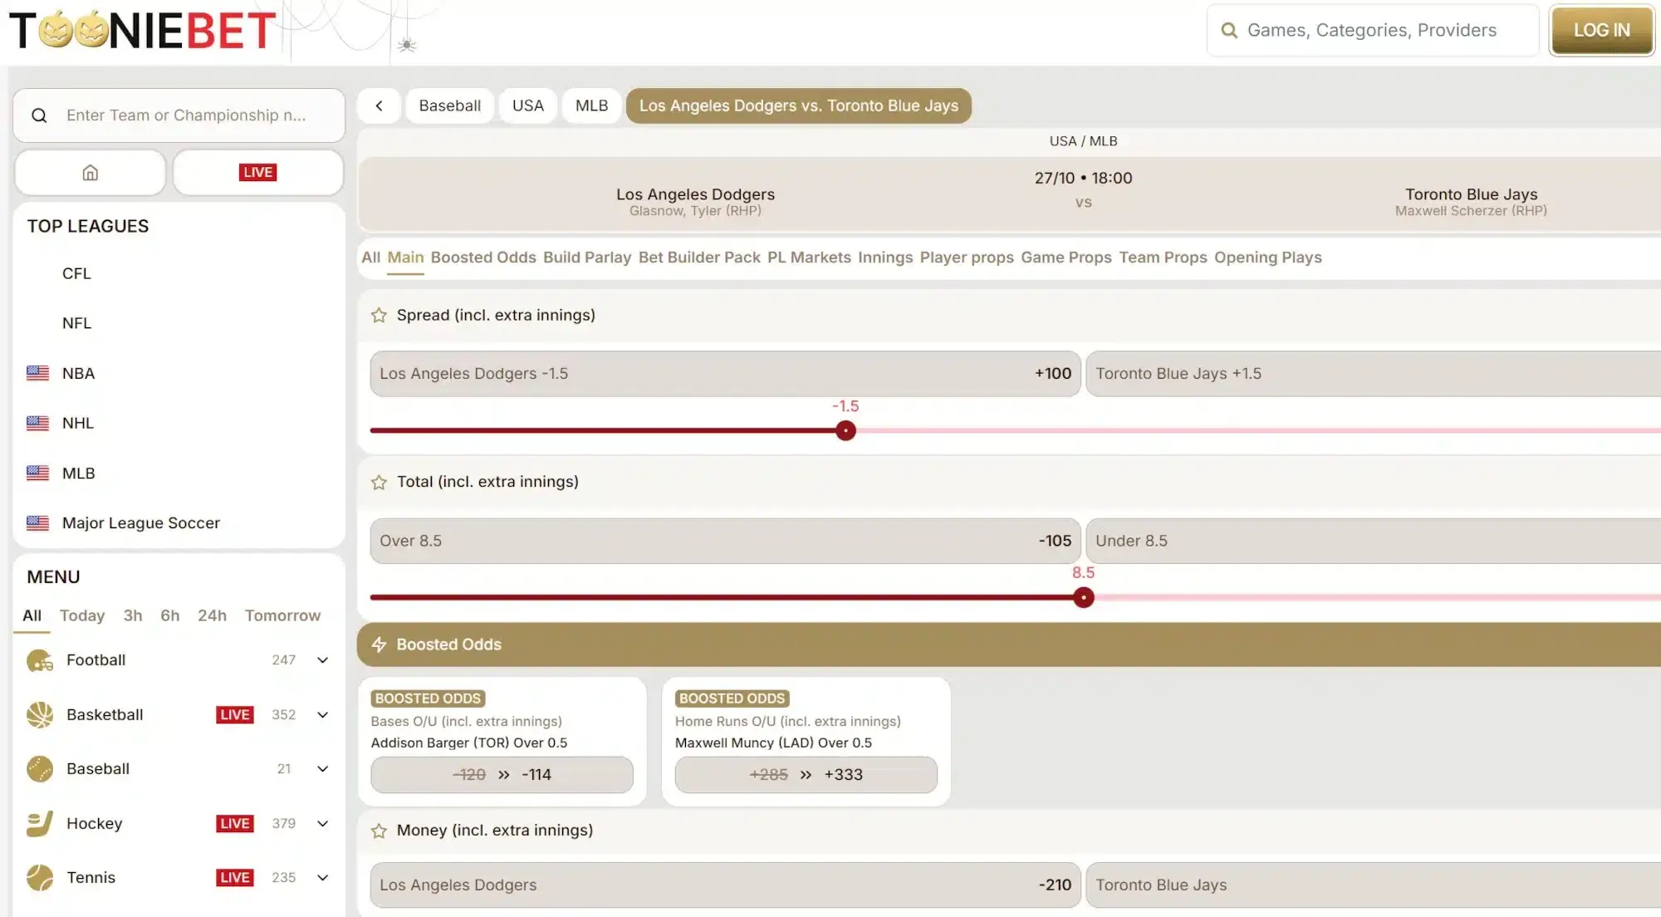This screenshot has height=917, width=1661.
Task: Click the spread slider handle at -1.5
Action: pos(845,430)
